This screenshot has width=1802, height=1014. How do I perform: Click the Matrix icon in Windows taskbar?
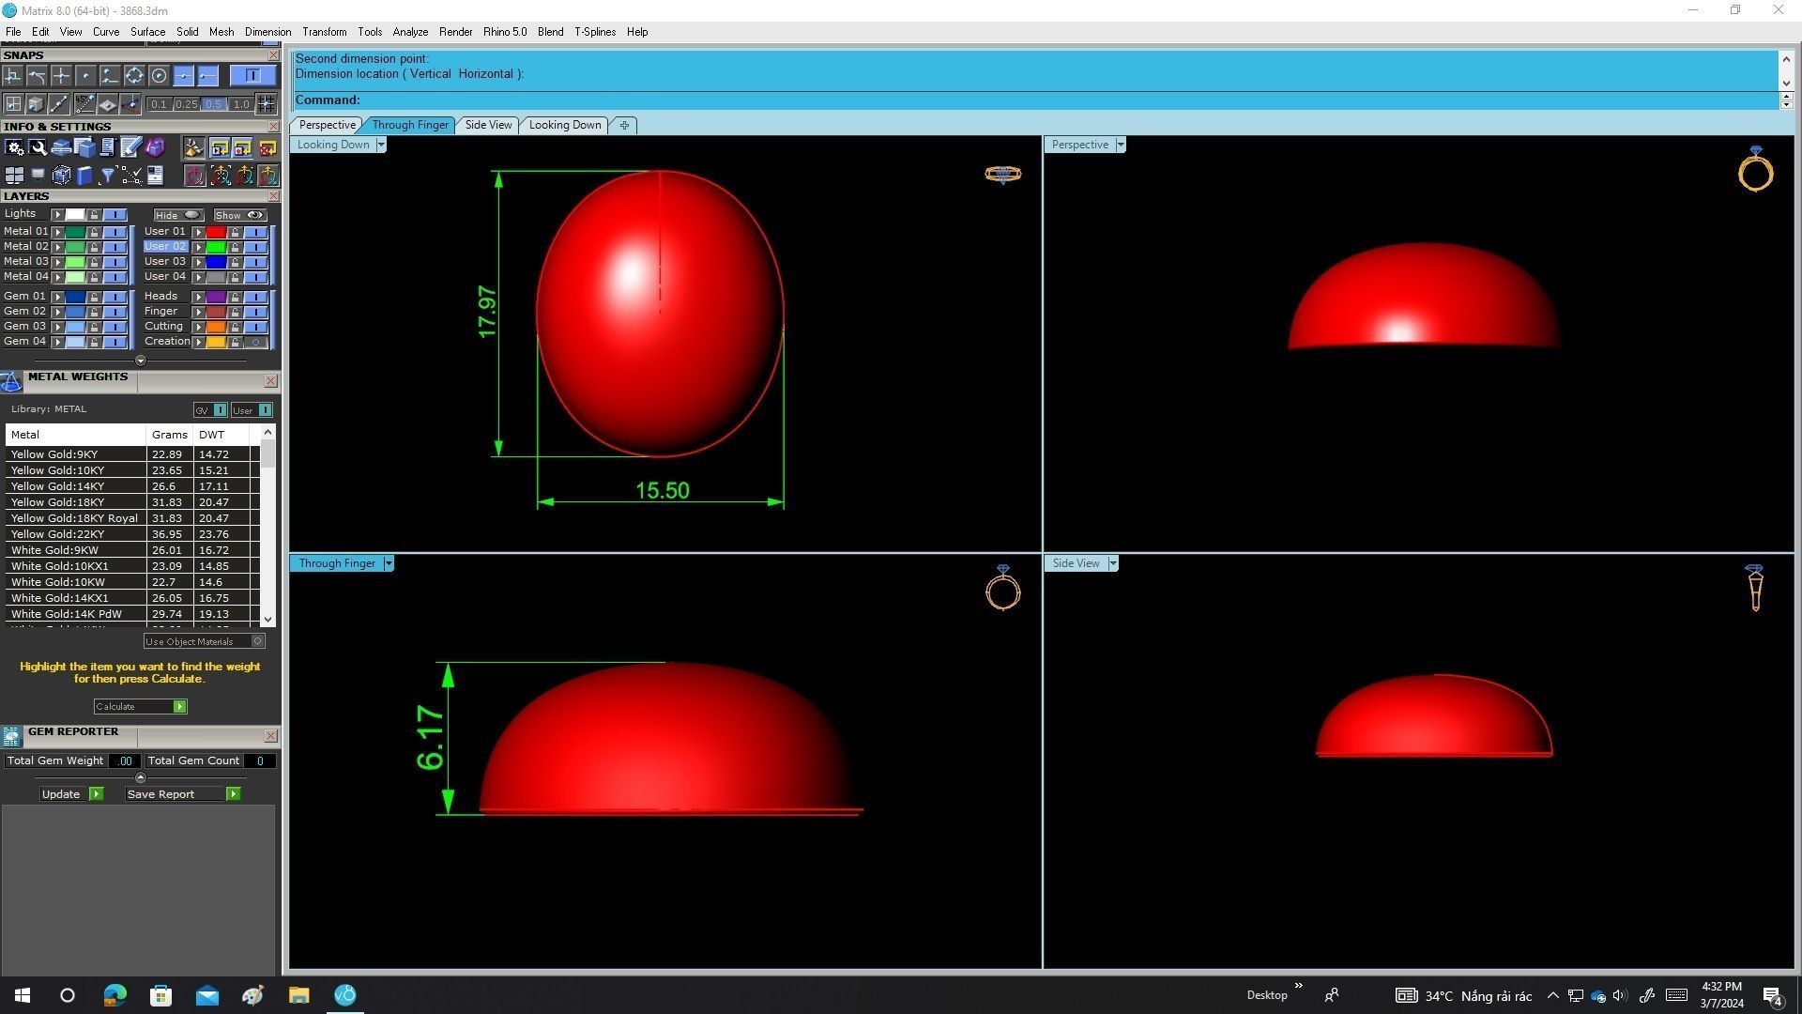click(344, 995)
